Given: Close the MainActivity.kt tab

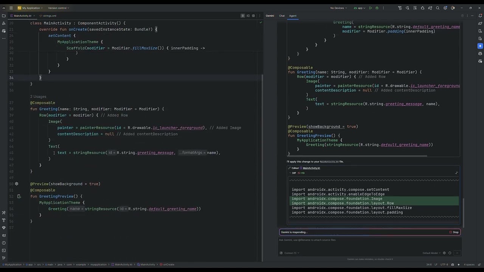Looking at the screenshot, I should (x=35, y=16).
